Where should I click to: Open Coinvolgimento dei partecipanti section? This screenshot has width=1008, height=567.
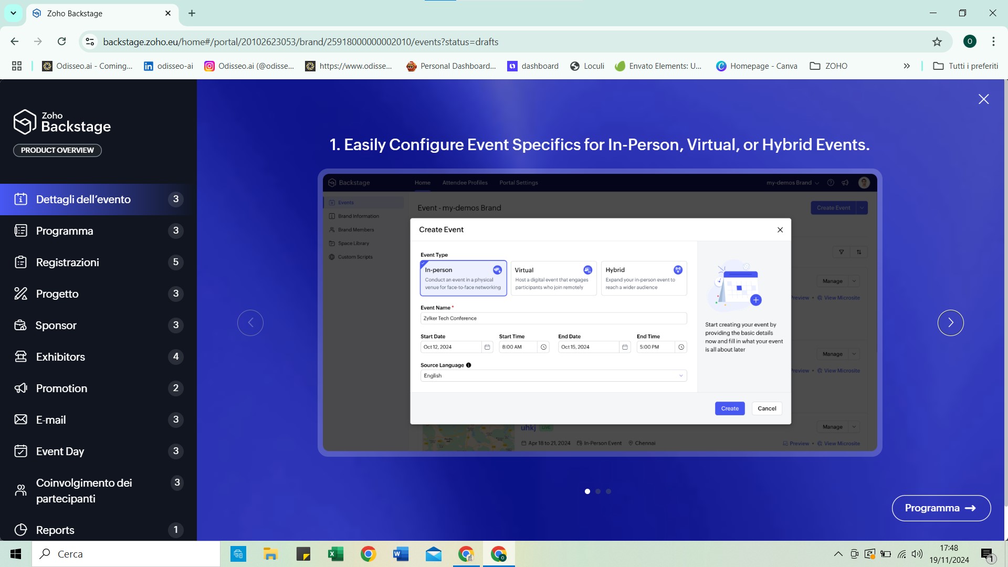pos(98,491)
